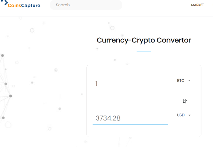Focus the Search field in the header
The width and height of the screenshot is (213, 147).
click(x=86, y=5)
